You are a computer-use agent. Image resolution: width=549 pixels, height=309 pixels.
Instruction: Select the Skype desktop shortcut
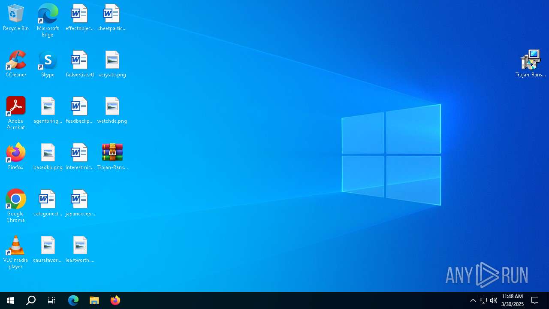click(48, 64)
